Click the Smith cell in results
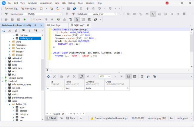Screen dimensions: 194x127 coord(94,89)
